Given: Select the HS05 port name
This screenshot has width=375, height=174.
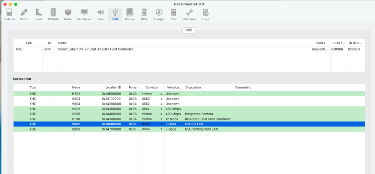Looking at the screenshot, I should [76, 109].
